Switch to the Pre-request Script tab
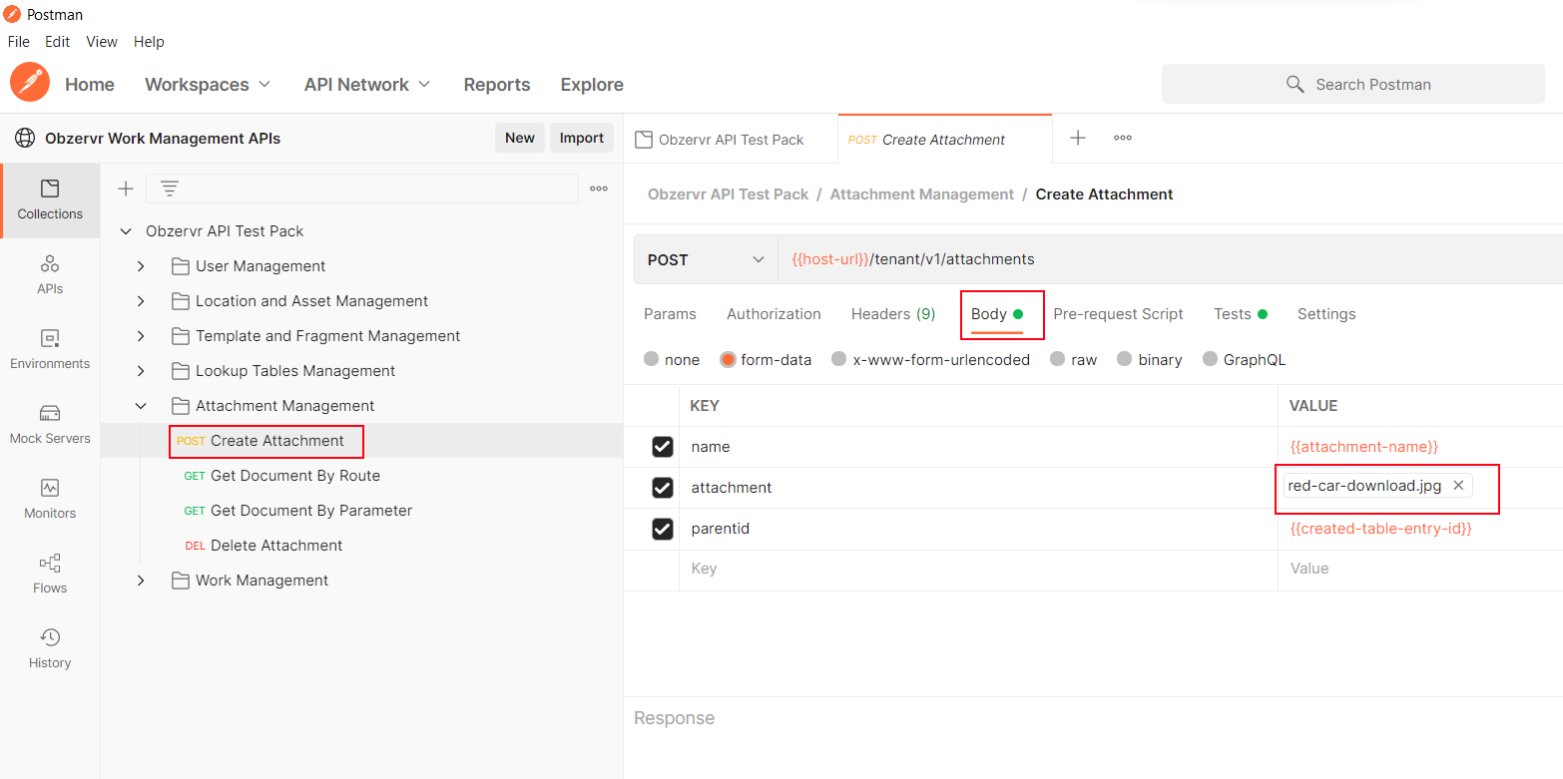 [x=1118, y=314]
